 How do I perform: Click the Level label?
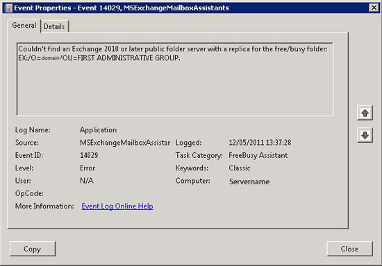coord(24,168)
